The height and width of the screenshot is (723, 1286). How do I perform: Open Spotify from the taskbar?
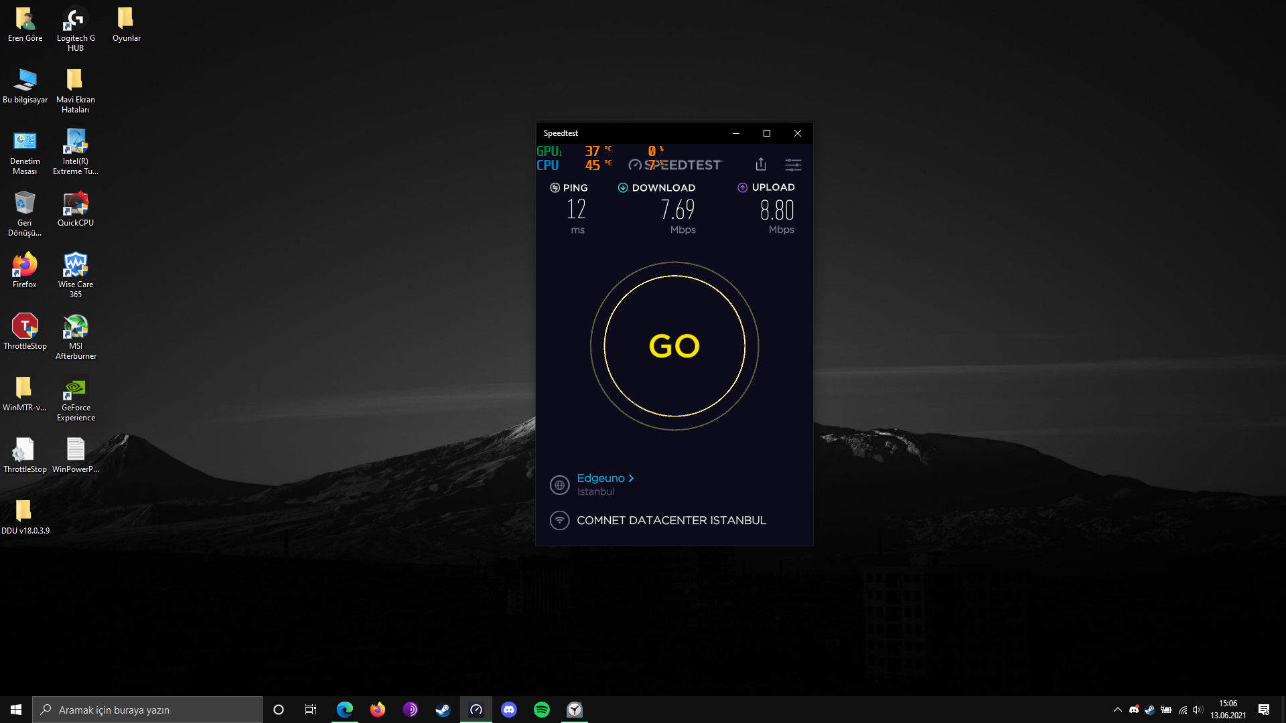pos(542,710)
